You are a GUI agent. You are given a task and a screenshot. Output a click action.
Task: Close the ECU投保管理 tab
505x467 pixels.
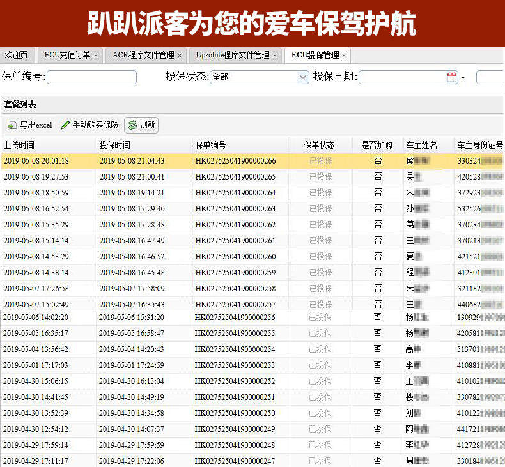[x=344, y=56]
